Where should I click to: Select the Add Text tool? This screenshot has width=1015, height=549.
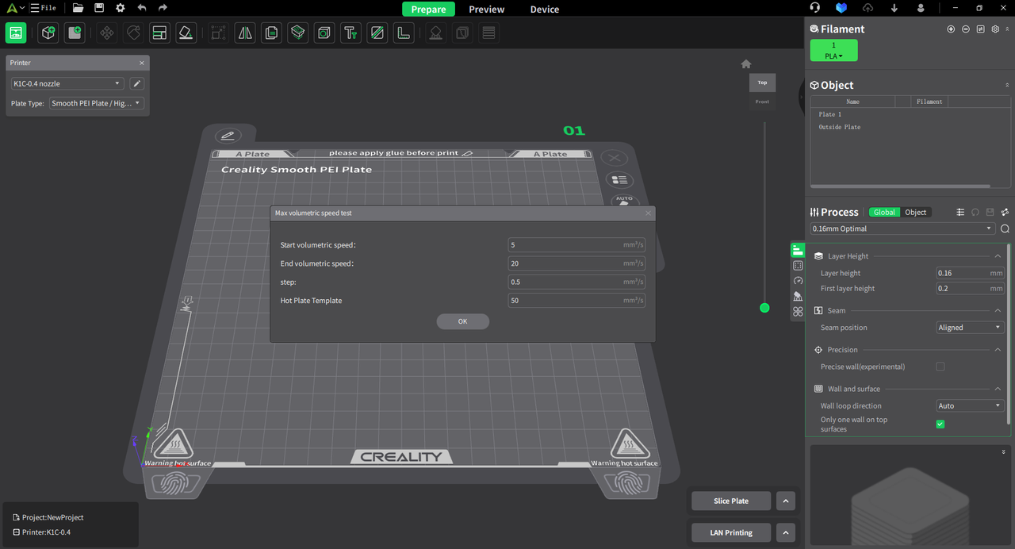(350, 33)
